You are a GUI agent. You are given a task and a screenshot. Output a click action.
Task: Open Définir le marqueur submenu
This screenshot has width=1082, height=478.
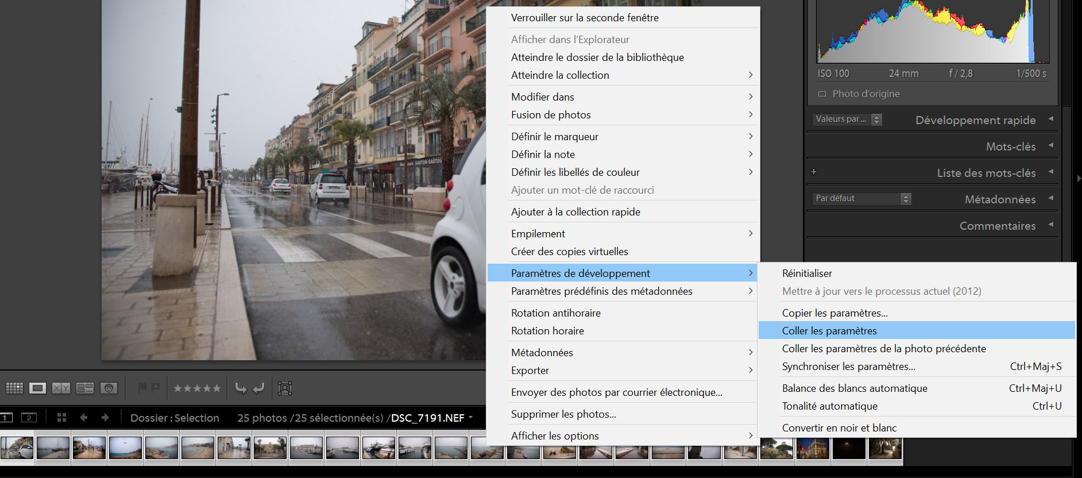[x=623, y=137]
